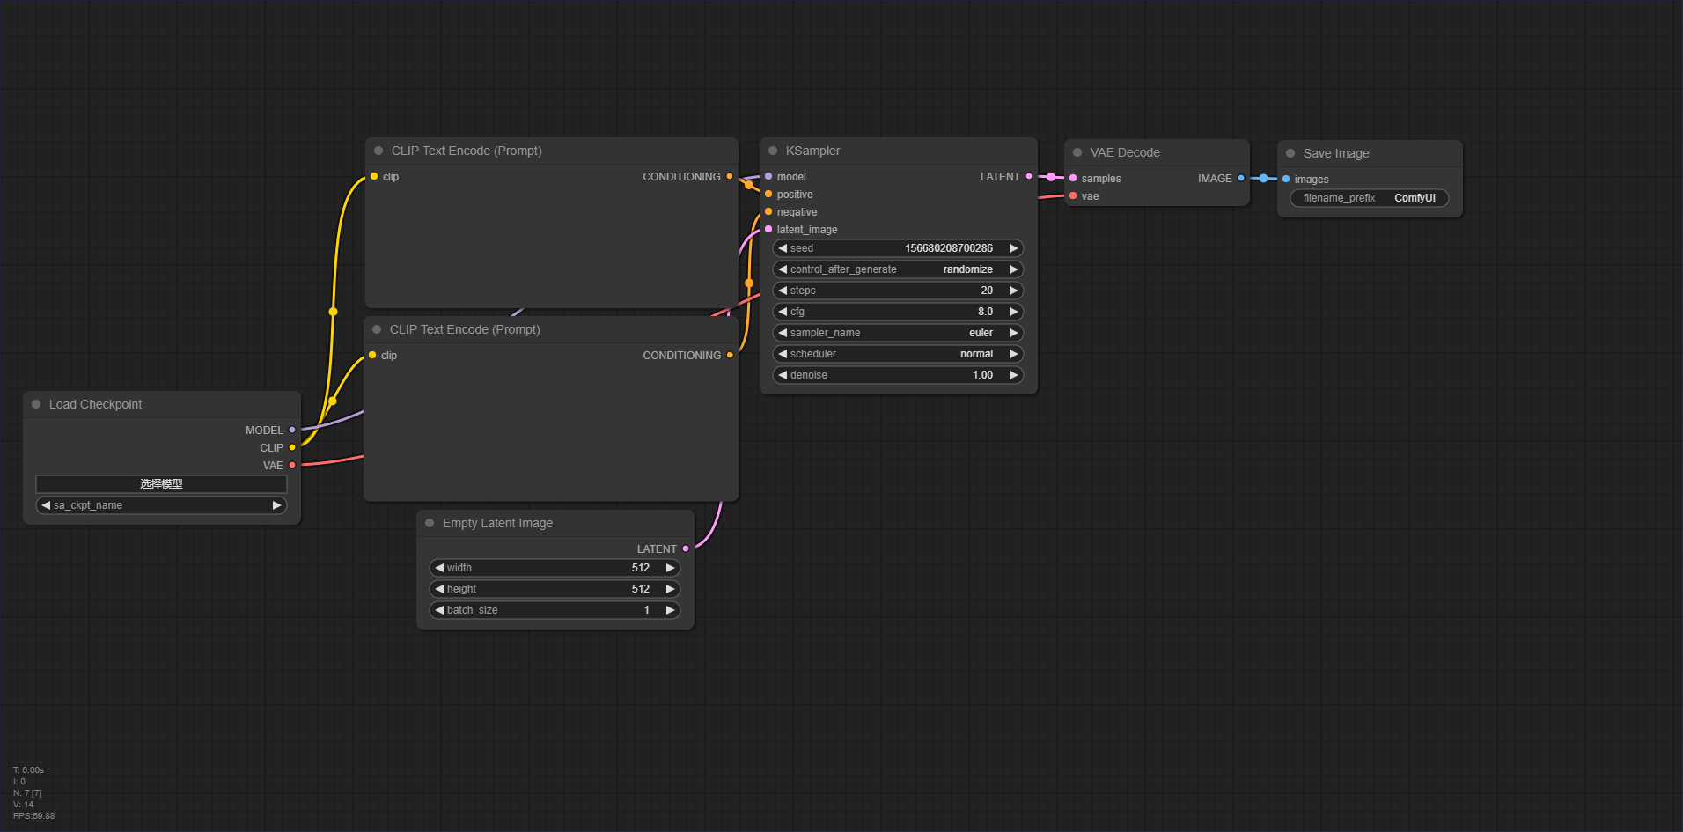This screenshot has width=1683, height=832.
Task: Open the sampler_name euler dropdown
Action: click(x=898, y=333)
